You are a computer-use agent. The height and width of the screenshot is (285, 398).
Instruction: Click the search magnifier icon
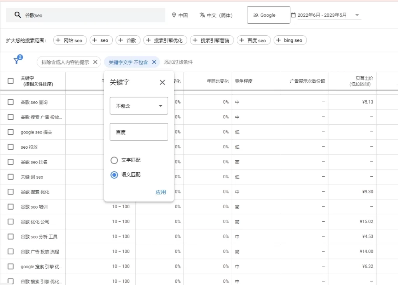17,15
